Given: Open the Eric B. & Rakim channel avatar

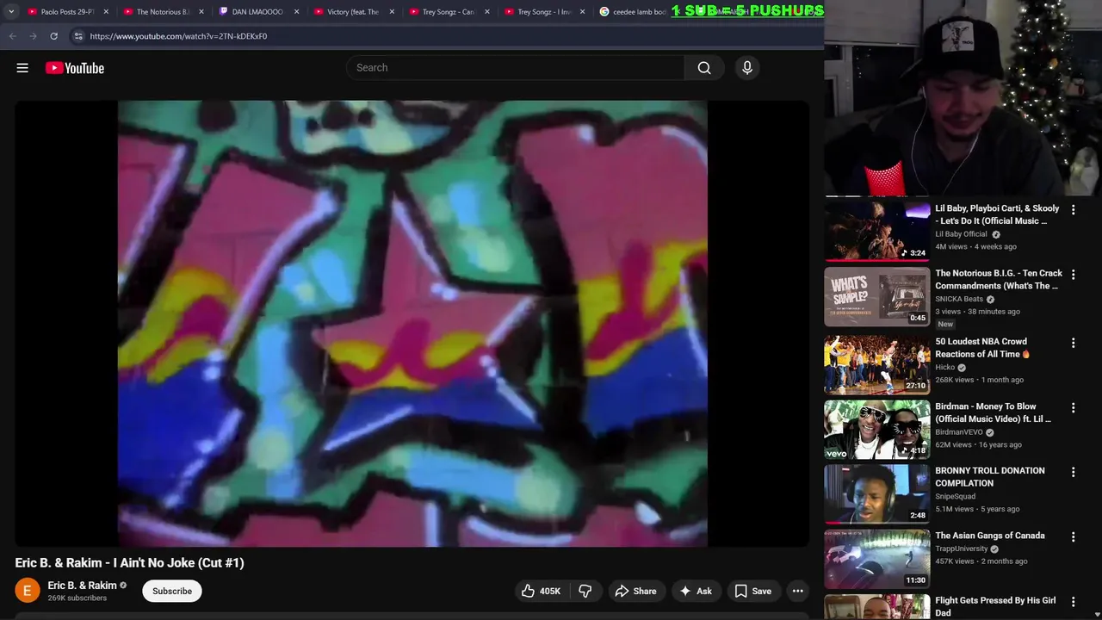Looking at the screenshot, I should click(28, 591).
